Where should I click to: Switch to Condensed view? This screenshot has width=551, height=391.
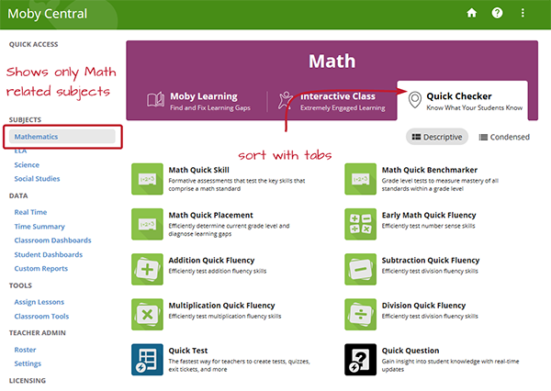point(504,137)
